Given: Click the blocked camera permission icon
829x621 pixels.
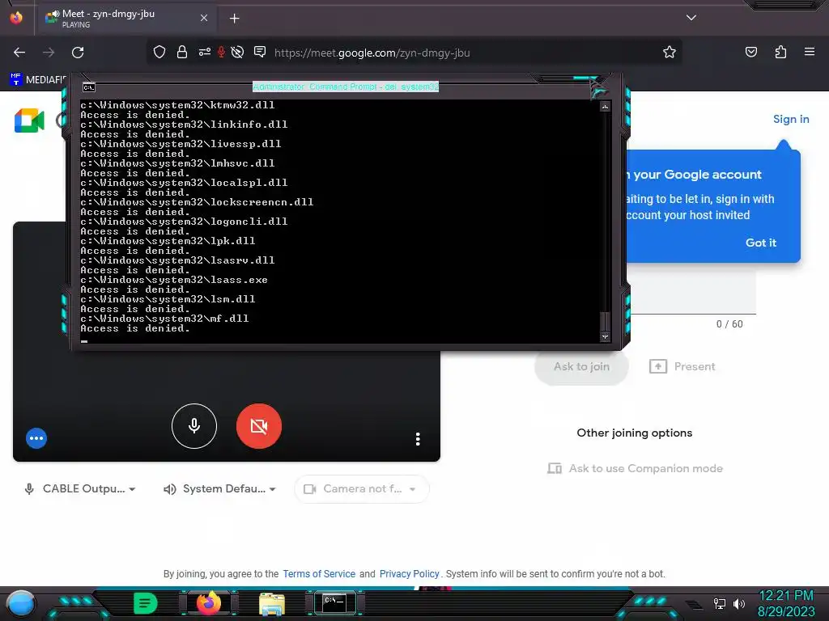Looking at the screenshot, I should (x=237, y=52).
